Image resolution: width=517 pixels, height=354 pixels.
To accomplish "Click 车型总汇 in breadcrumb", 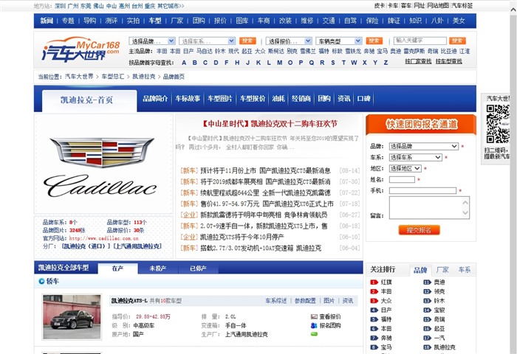I will [113, 77].
